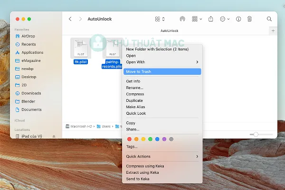Click Users in path bar

(104, 126)
